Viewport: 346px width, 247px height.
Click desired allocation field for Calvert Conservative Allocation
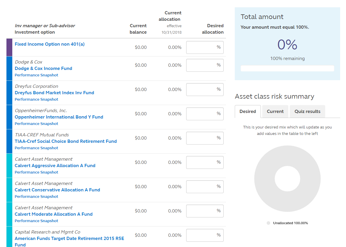pyautogui.click(x=205, y=187)
